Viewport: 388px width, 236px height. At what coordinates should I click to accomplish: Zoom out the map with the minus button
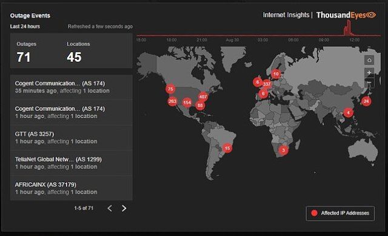369,83
